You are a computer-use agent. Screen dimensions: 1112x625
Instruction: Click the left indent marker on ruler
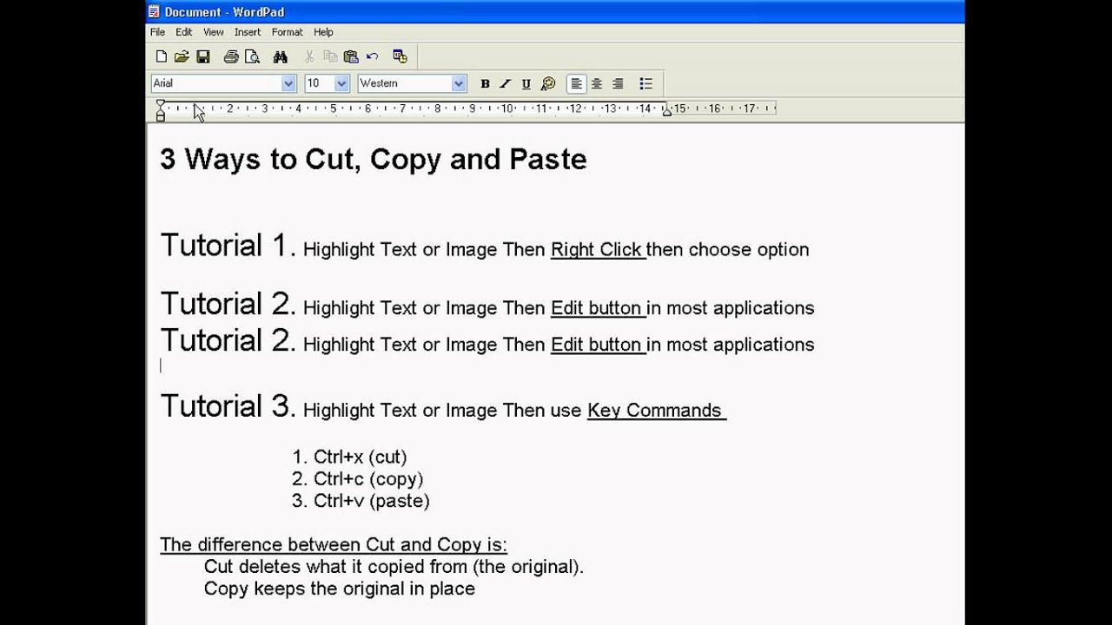[x=160, y=110]
